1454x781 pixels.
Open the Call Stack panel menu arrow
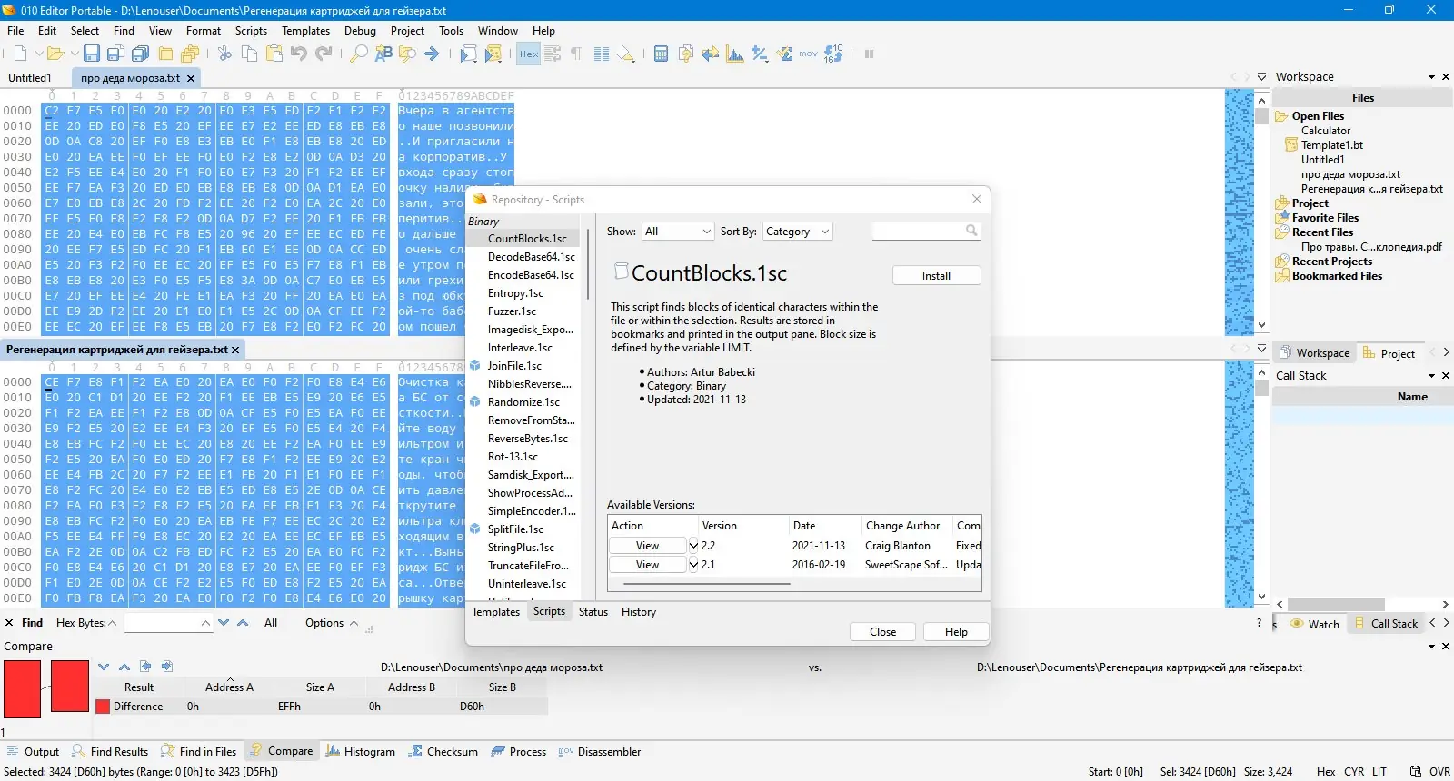[1431, 376]
